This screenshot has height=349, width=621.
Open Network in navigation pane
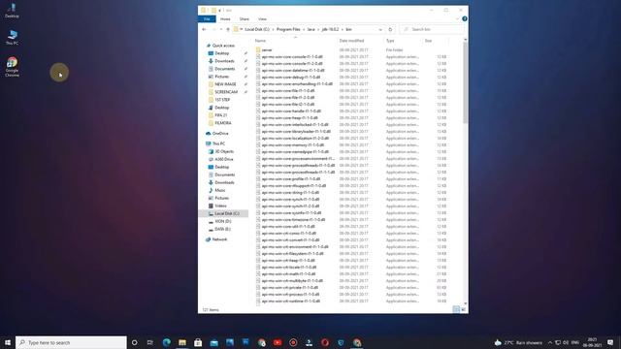point(219,239)
